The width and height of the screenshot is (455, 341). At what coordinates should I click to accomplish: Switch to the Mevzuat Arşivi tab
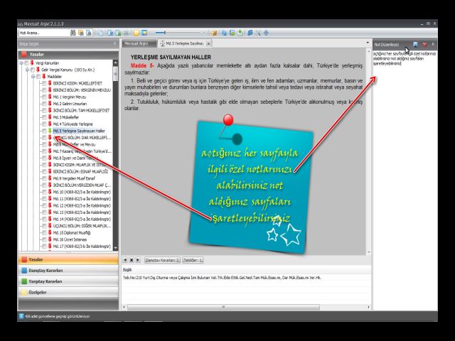point(139,44)
